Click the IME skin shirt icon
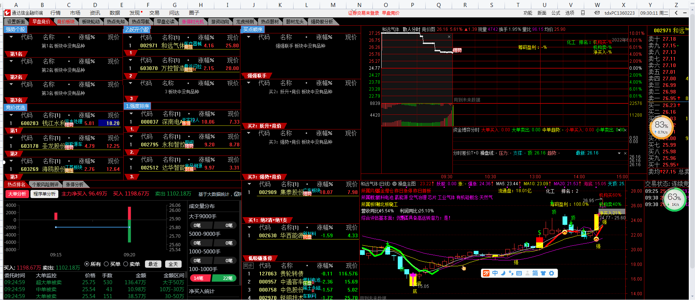The width and height of the screenshot is (695, 300). (543, 273)
